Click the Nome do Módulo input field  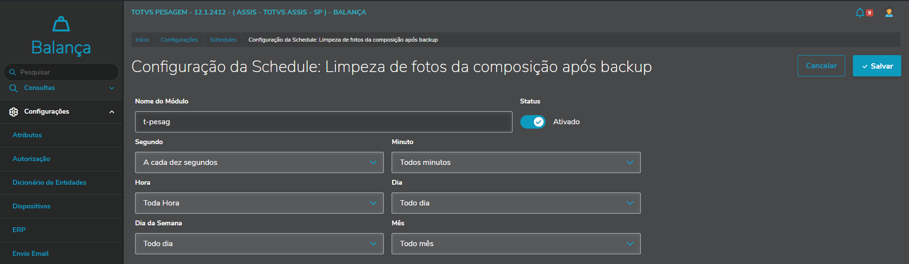[x=323, y=122]
